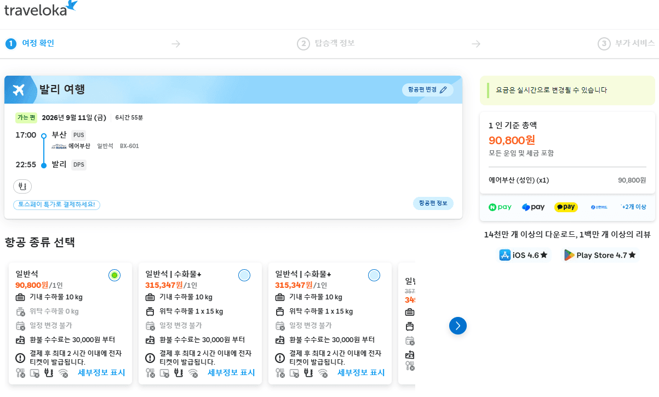The image size is (659, 397).
Task: Select the second fare card's radio button
Action: pyautogui.click(x=244, y=275)
